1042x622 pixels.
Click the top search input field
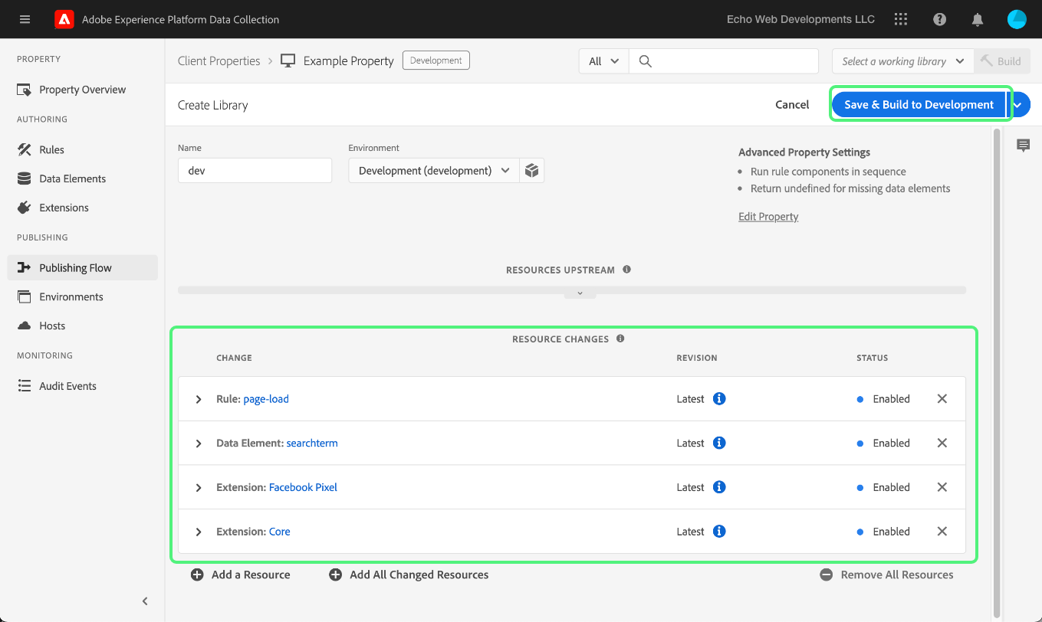point(724,61)
